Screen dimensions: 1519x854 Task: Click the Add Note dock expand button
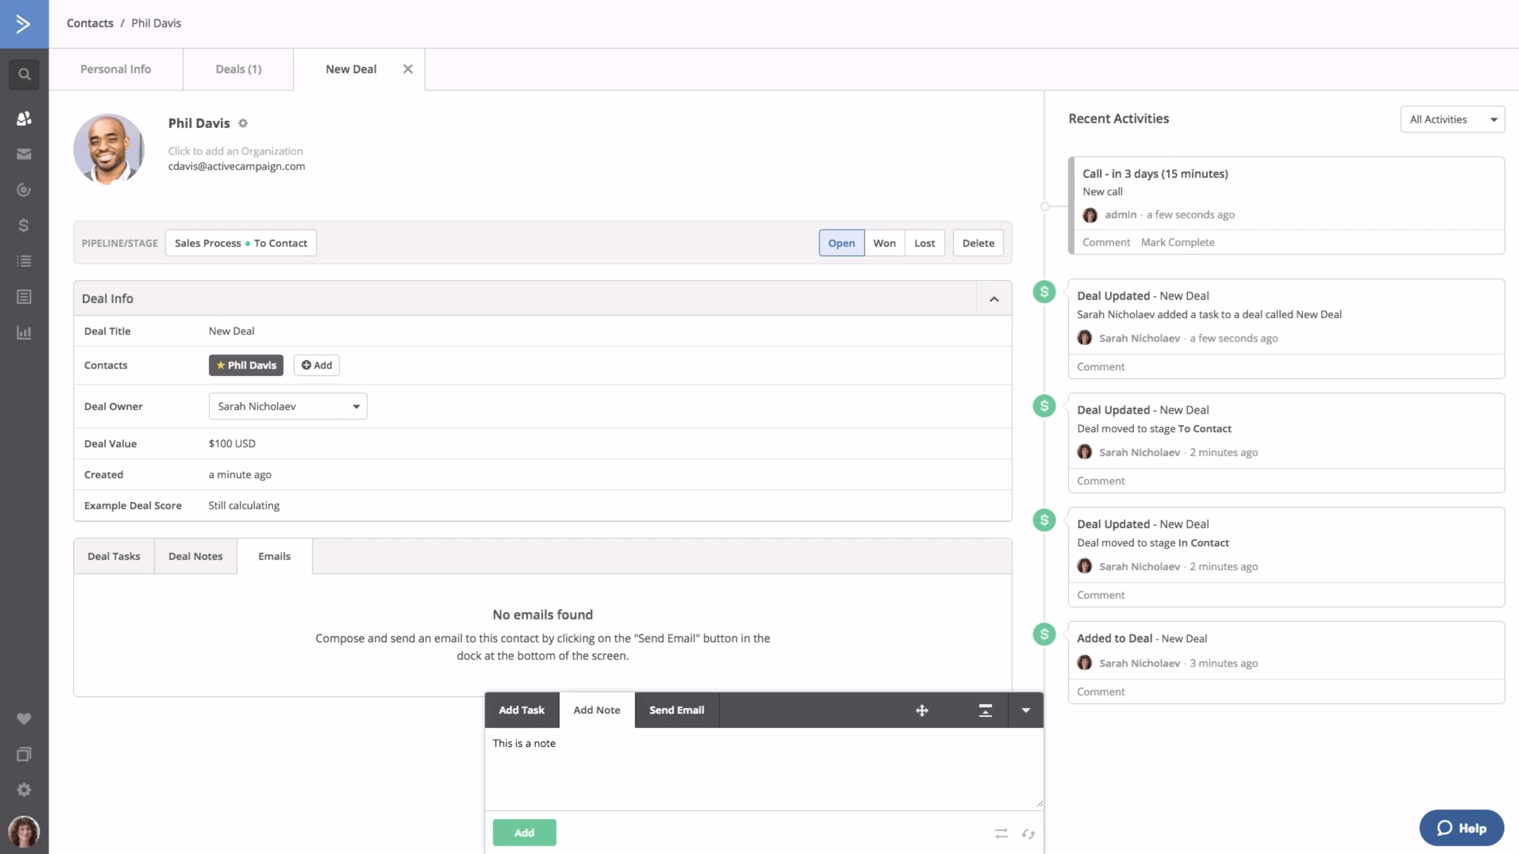(x=985, y=710)
